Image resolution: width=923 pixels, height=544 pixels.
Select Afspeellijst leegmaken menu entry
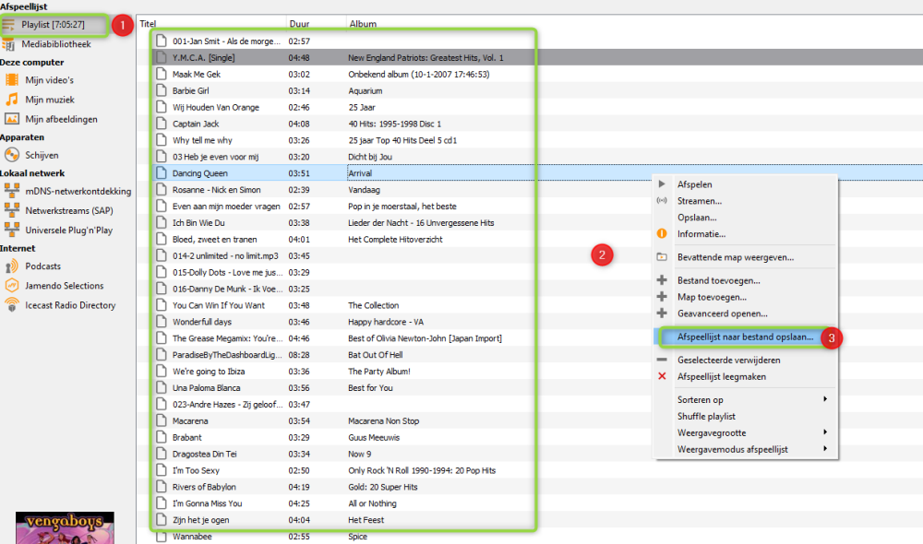(x=721, y=376)
